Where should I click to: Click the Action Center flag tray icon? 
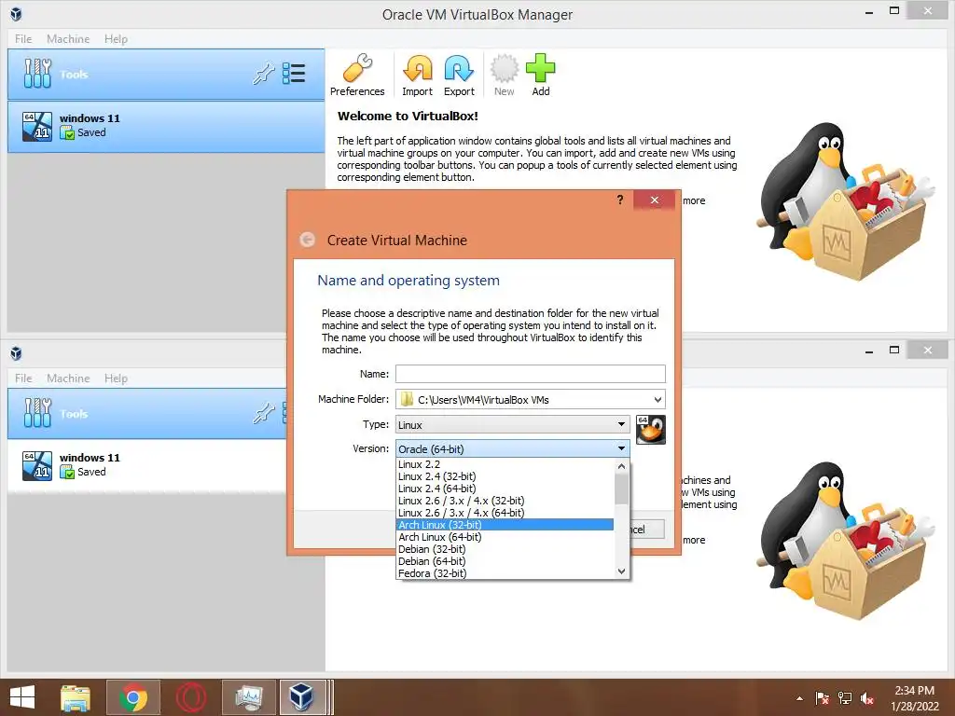[x=822, y=698]
